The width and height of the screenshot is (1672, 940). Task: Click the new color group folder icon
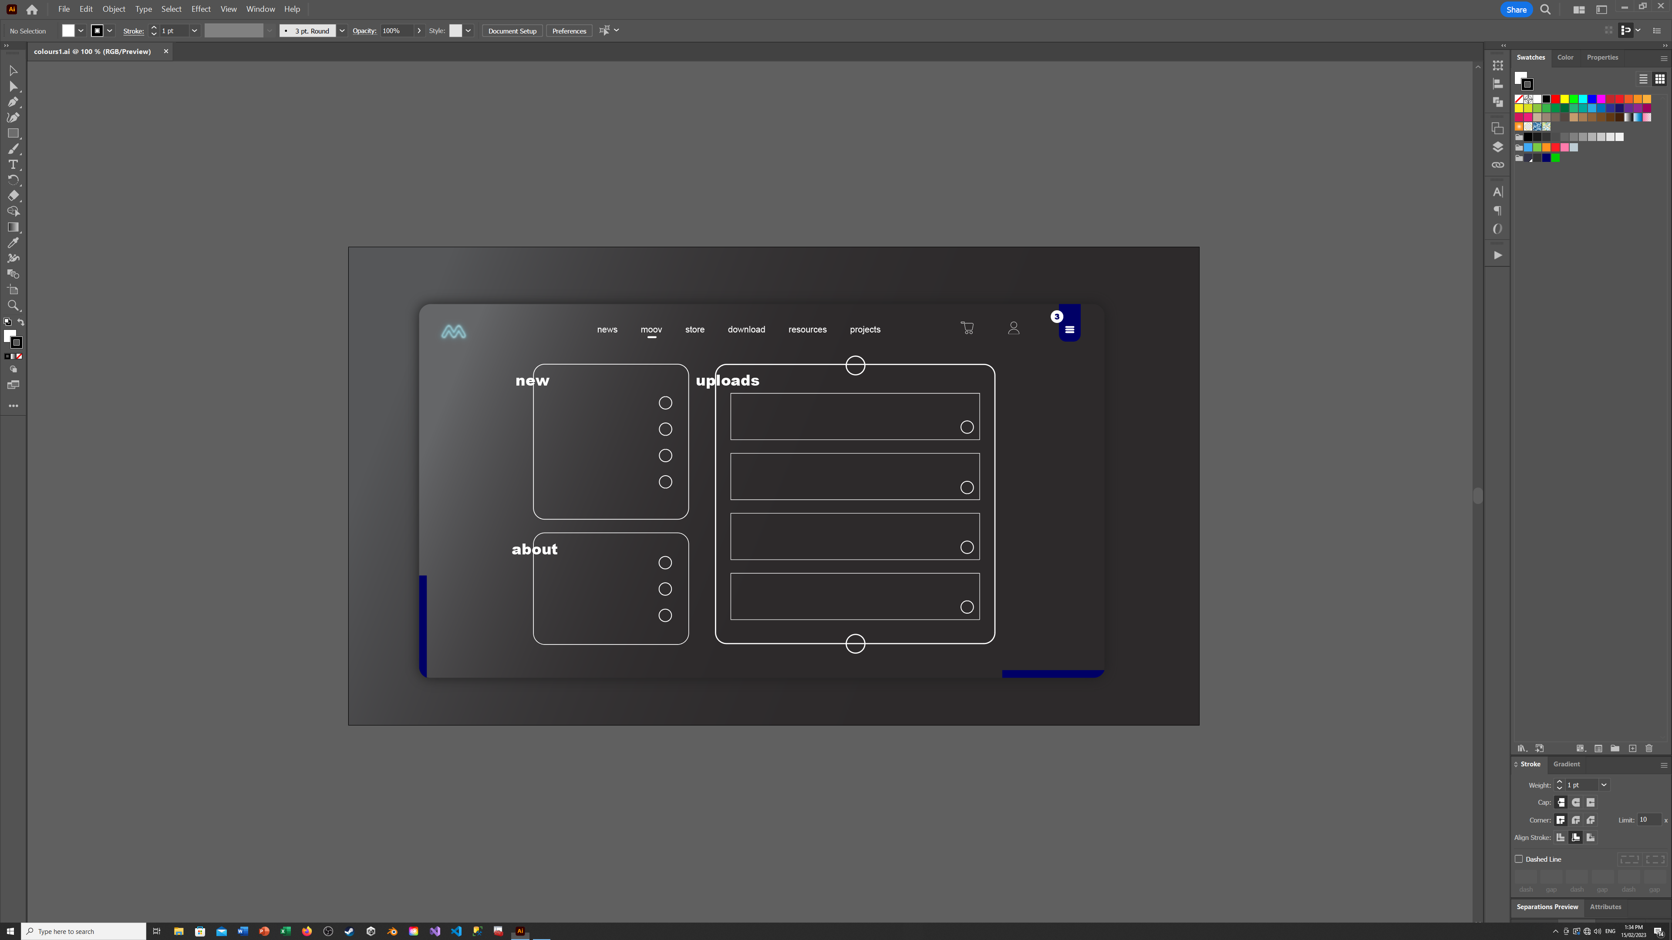(x=1615, y=748)
